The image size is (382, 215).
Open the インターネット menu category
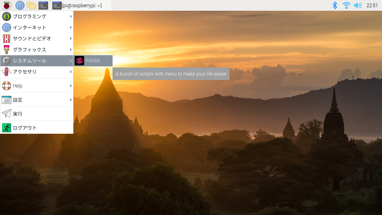click(x=37, y=27)
